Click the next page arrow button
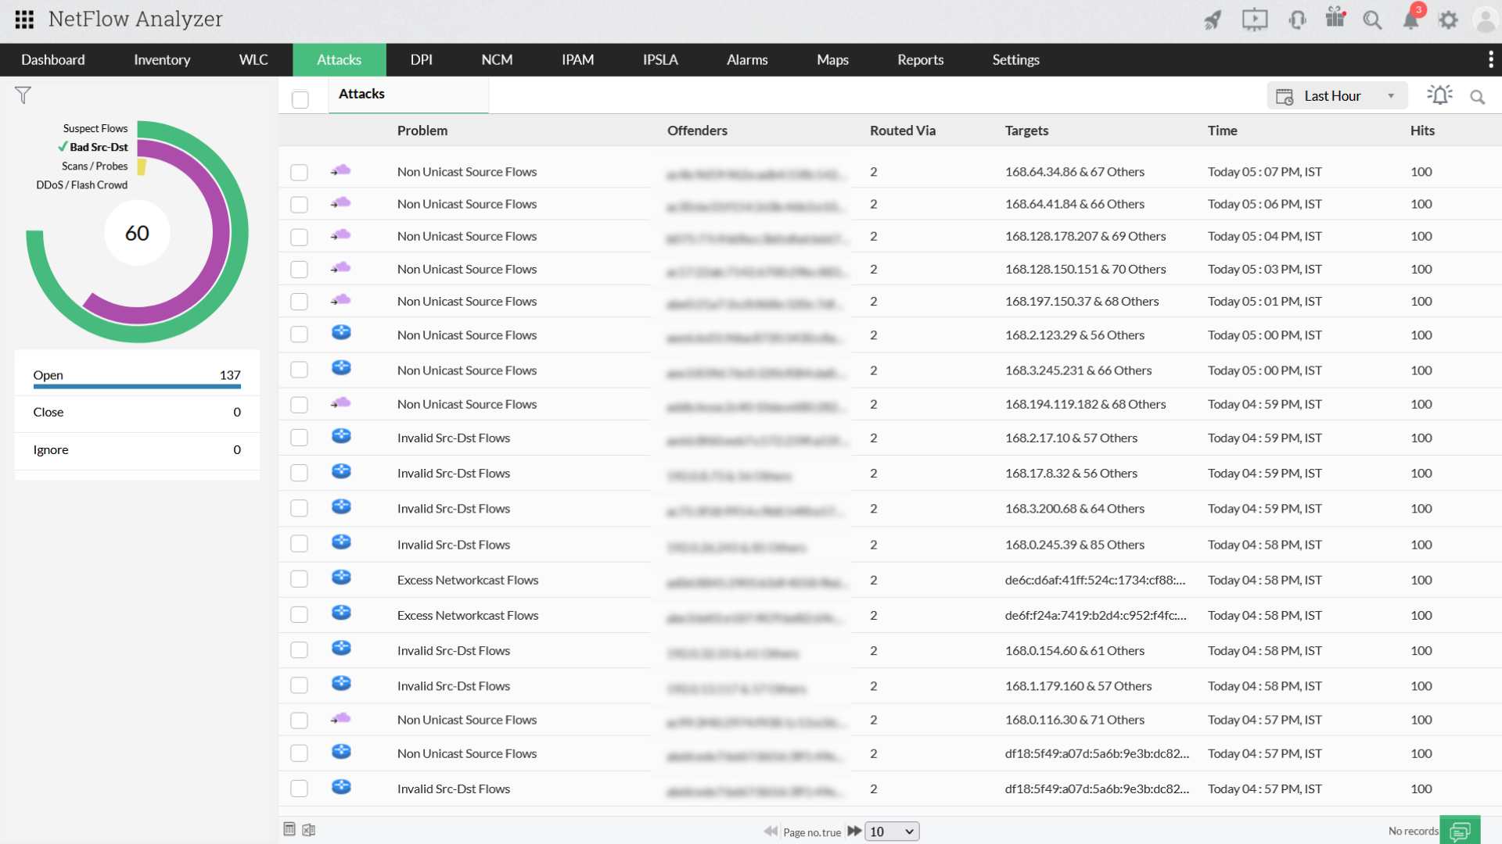The image size is (1502, 844). (x=854, y=831)
